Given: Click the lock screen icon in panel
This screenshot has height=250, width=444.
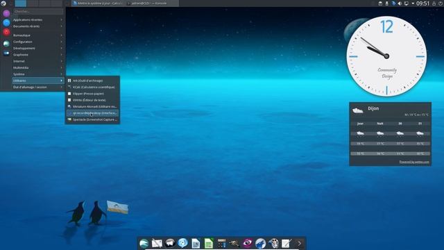Looking at the screenshot, I should pos(434,3).
